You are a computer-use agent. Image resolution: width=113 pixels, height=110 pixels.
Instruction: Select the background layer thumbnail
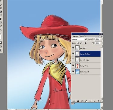click(77, 72)
